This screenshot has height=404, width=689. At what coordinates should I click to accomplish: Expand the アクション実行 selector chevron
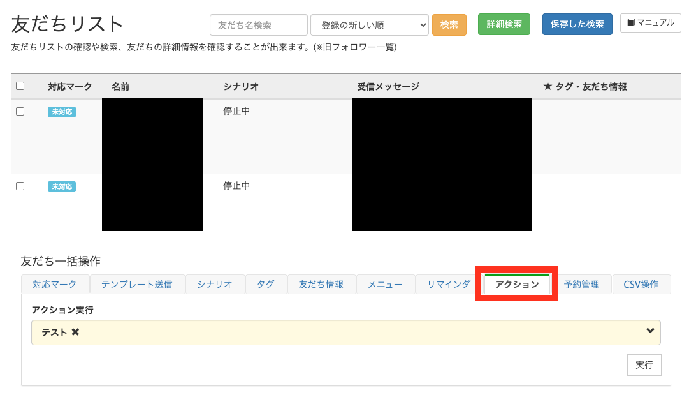pyautogui.click(x=650, y=331)
